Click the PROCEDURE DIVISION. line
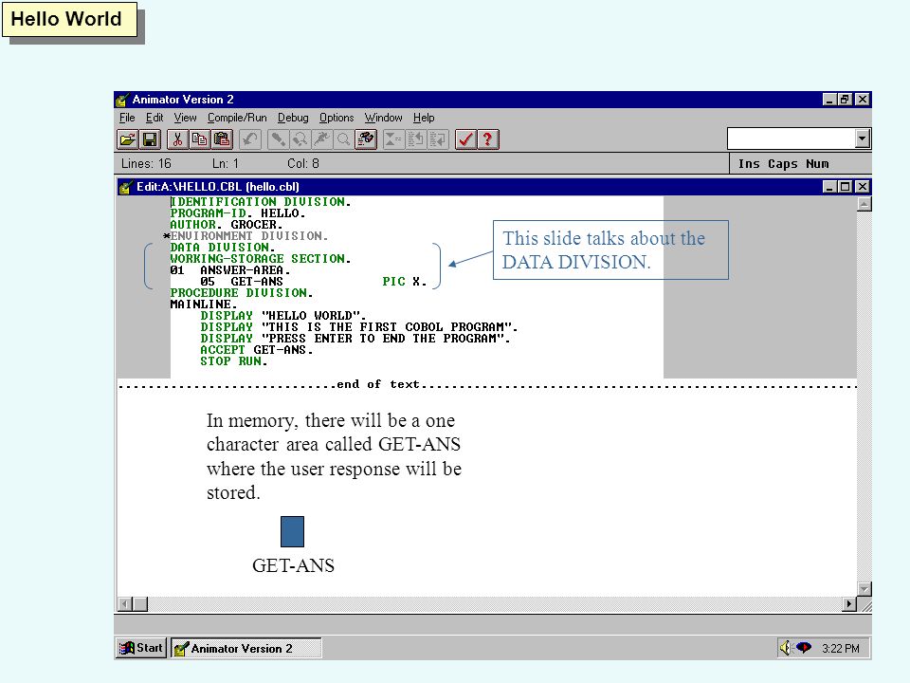 (x=242, y=293)
